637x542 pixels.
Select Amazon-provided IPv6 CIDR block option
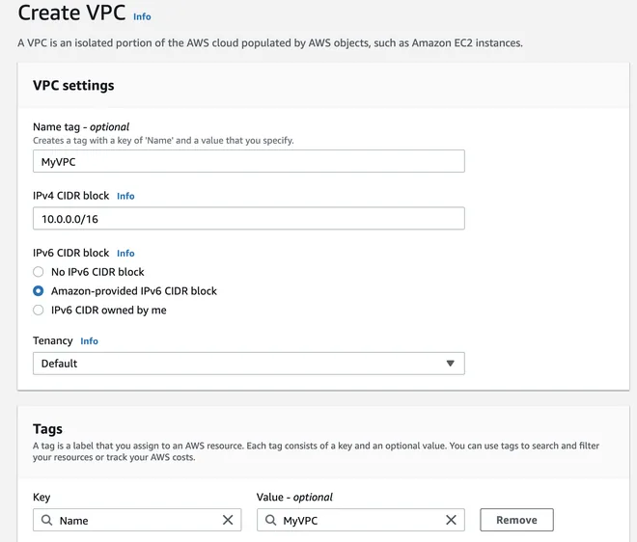tap(39, 290)
